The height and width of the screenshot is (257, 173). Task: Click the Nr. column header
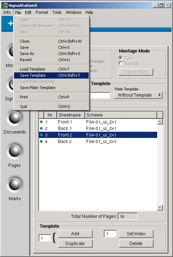[x=50, y=115]
